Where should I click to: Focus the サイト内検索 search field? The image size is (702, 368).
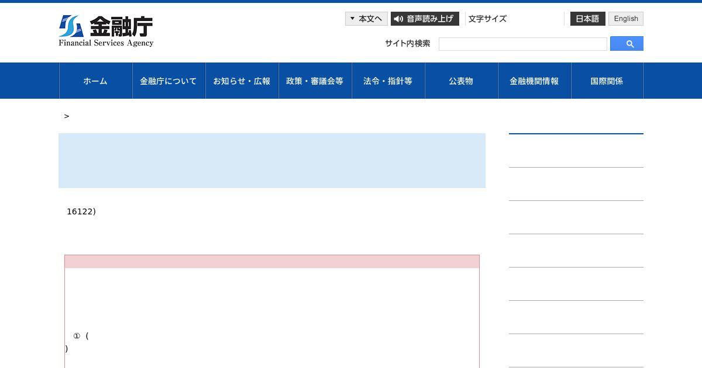[523, 44]
